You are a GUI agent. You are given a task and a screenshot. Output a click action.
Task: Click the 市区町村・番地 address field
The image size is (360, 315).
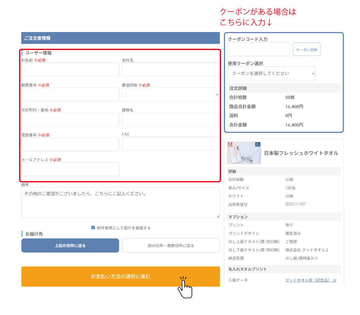[x=70, y=120]
